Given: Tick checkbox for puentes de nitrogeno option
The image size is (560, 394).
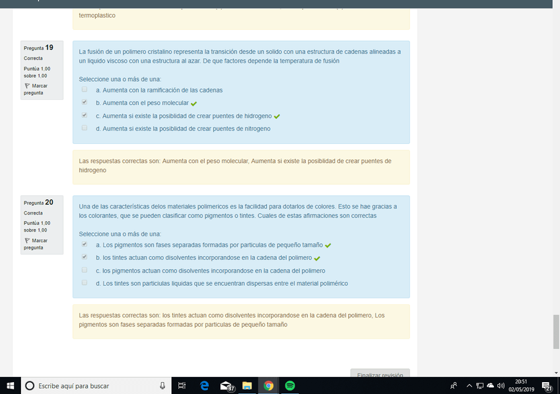Looking at the screenshot, I should click(x=85, y=128).
